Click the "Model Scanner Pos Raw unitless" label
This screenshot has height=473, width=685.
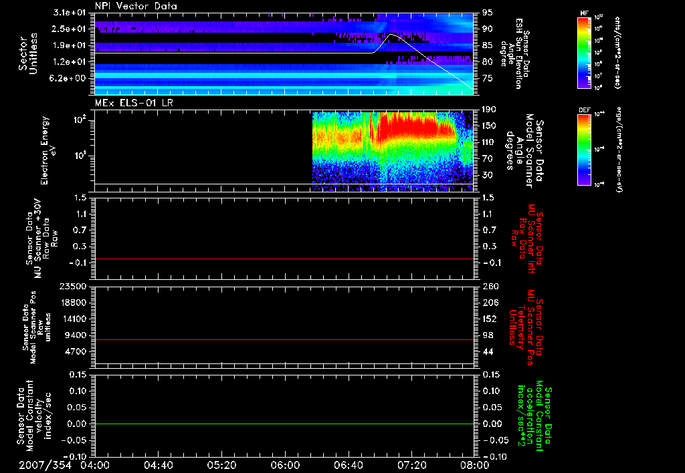[x=37, y=327]
